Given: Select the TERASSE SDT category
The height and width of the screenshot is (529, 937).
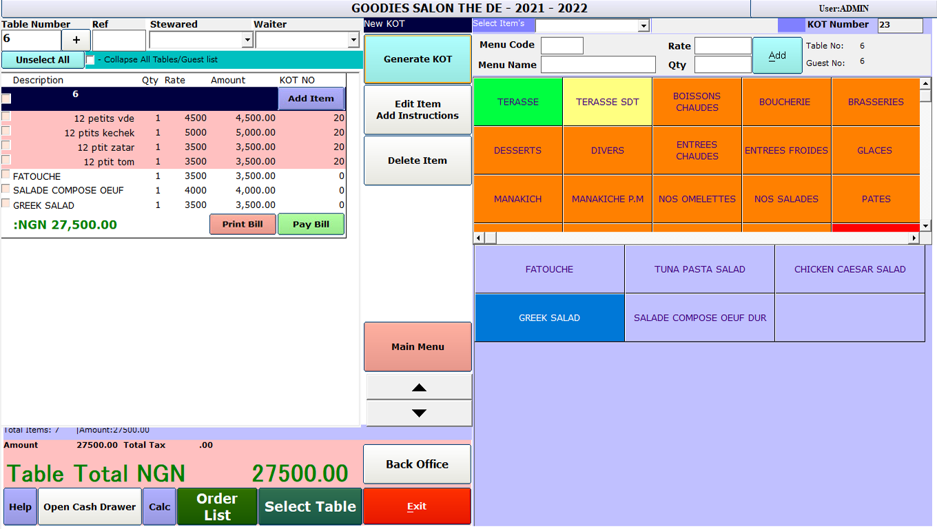Looking at the screenshot, I should [608, 102].
